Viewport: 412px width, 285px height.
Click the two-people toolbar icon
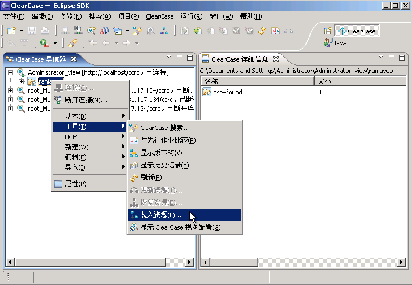click(105, 31)
